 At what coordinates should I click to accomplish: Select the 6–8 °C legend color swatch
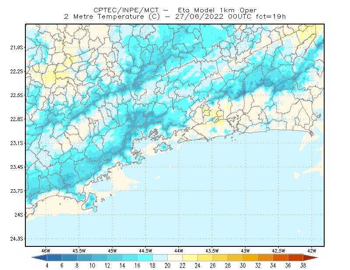tap(70, 258)
